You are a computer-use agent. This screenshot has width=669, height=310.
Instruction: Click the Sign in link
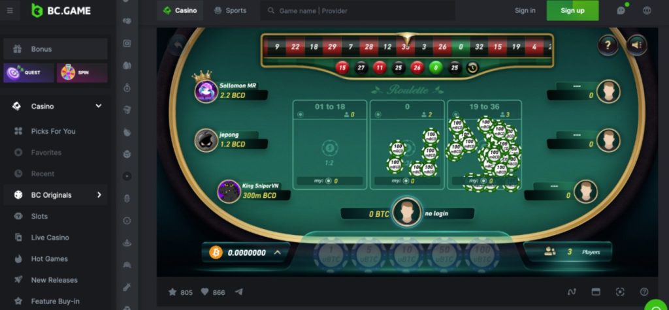(x=525, y=10)
